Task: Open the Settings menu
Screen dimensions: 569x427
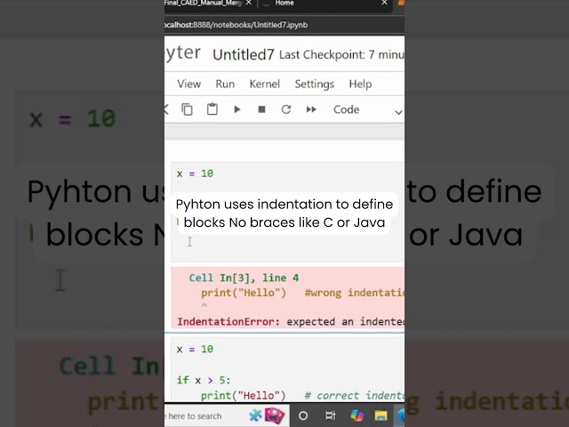Action: tap(314, 84)
